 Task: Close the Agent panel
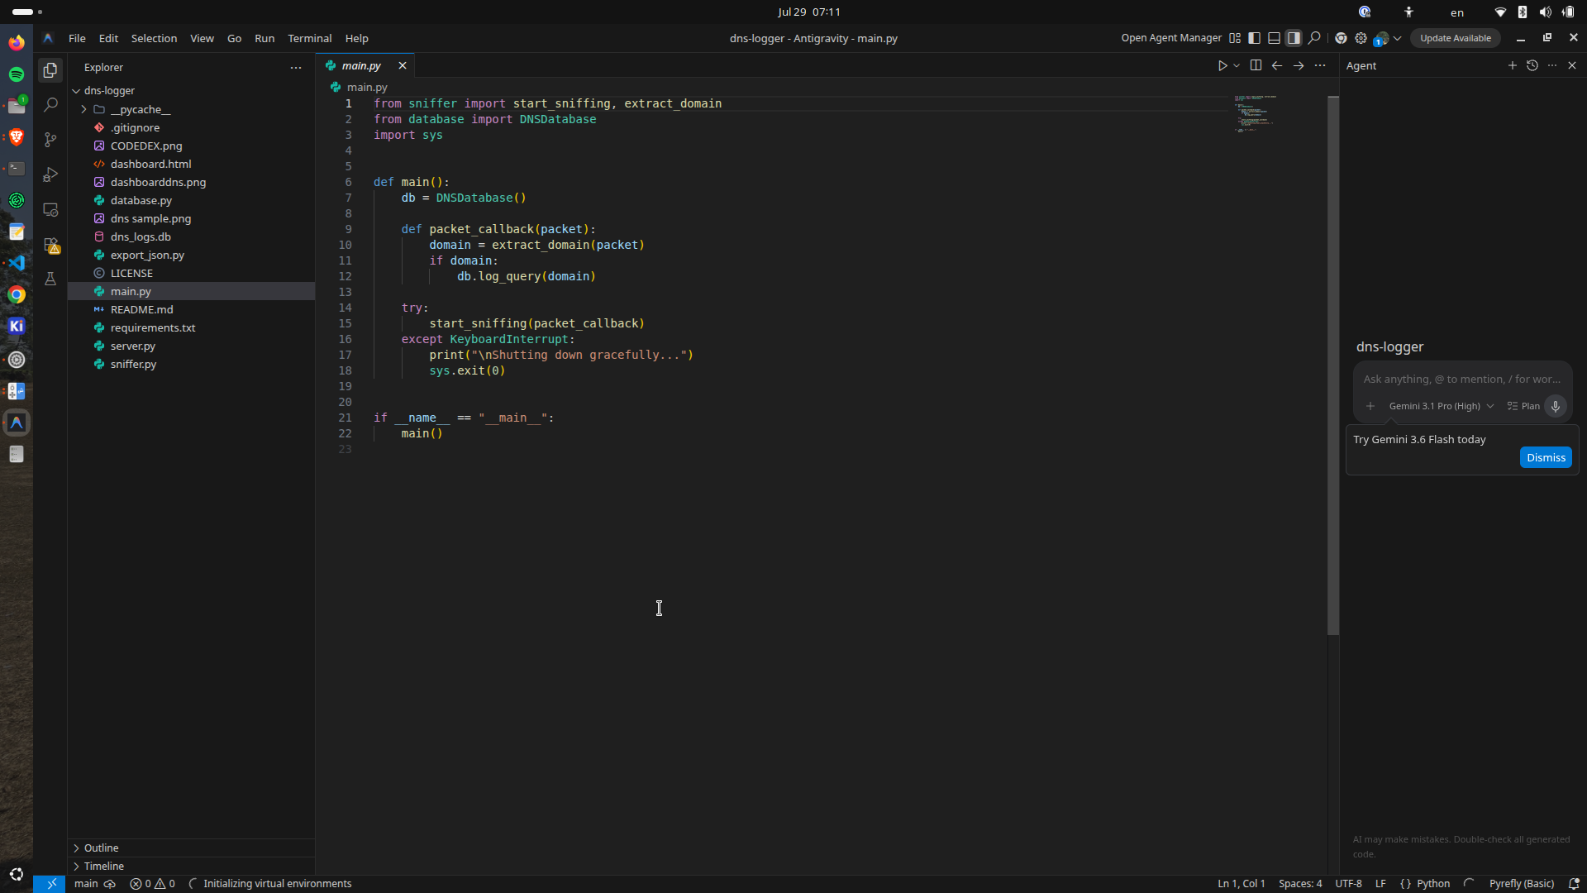tap(1572, 65)
